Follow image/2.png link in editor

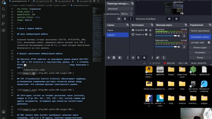pos(29,90)
